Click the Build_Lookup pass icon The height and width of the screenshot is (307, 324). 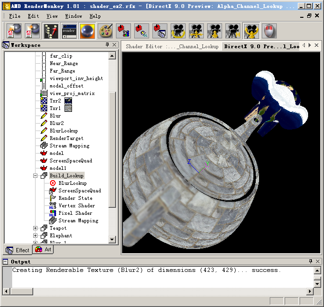[43, 175]
